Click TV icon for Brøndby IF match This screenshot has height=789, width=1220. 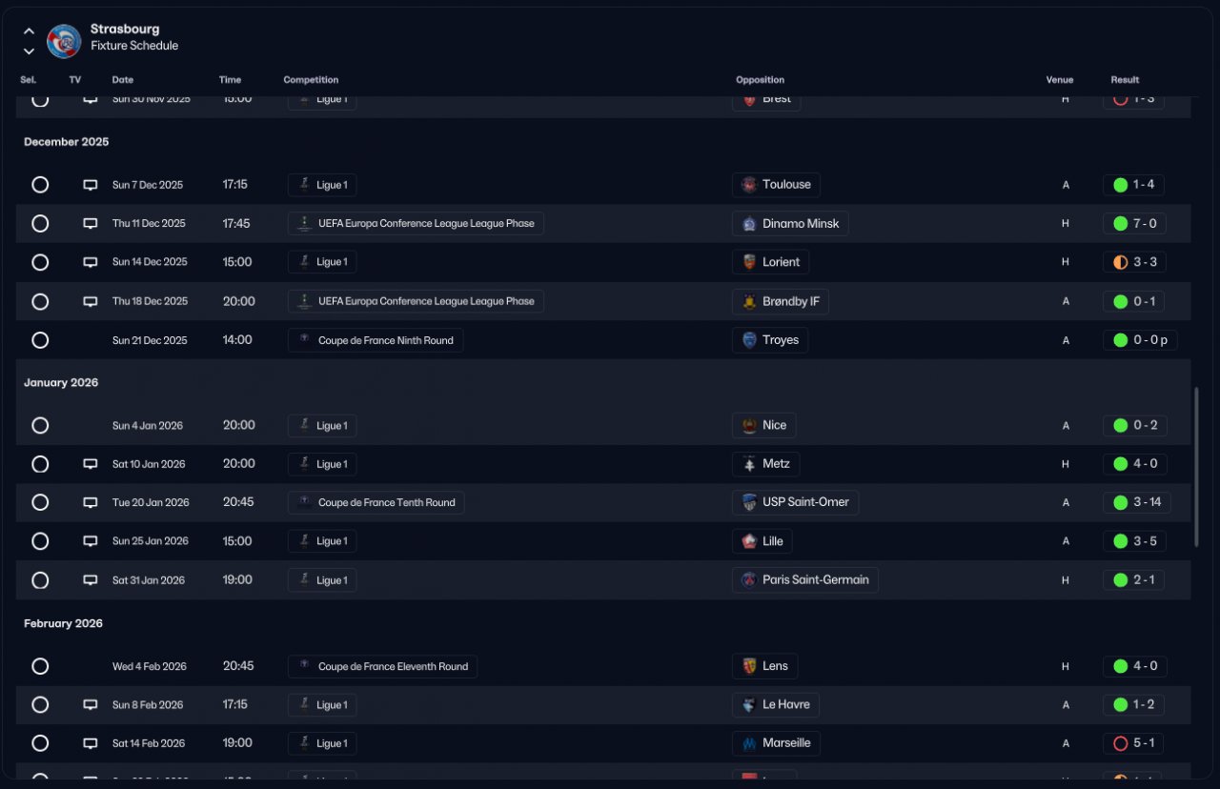tap(91, 301)
